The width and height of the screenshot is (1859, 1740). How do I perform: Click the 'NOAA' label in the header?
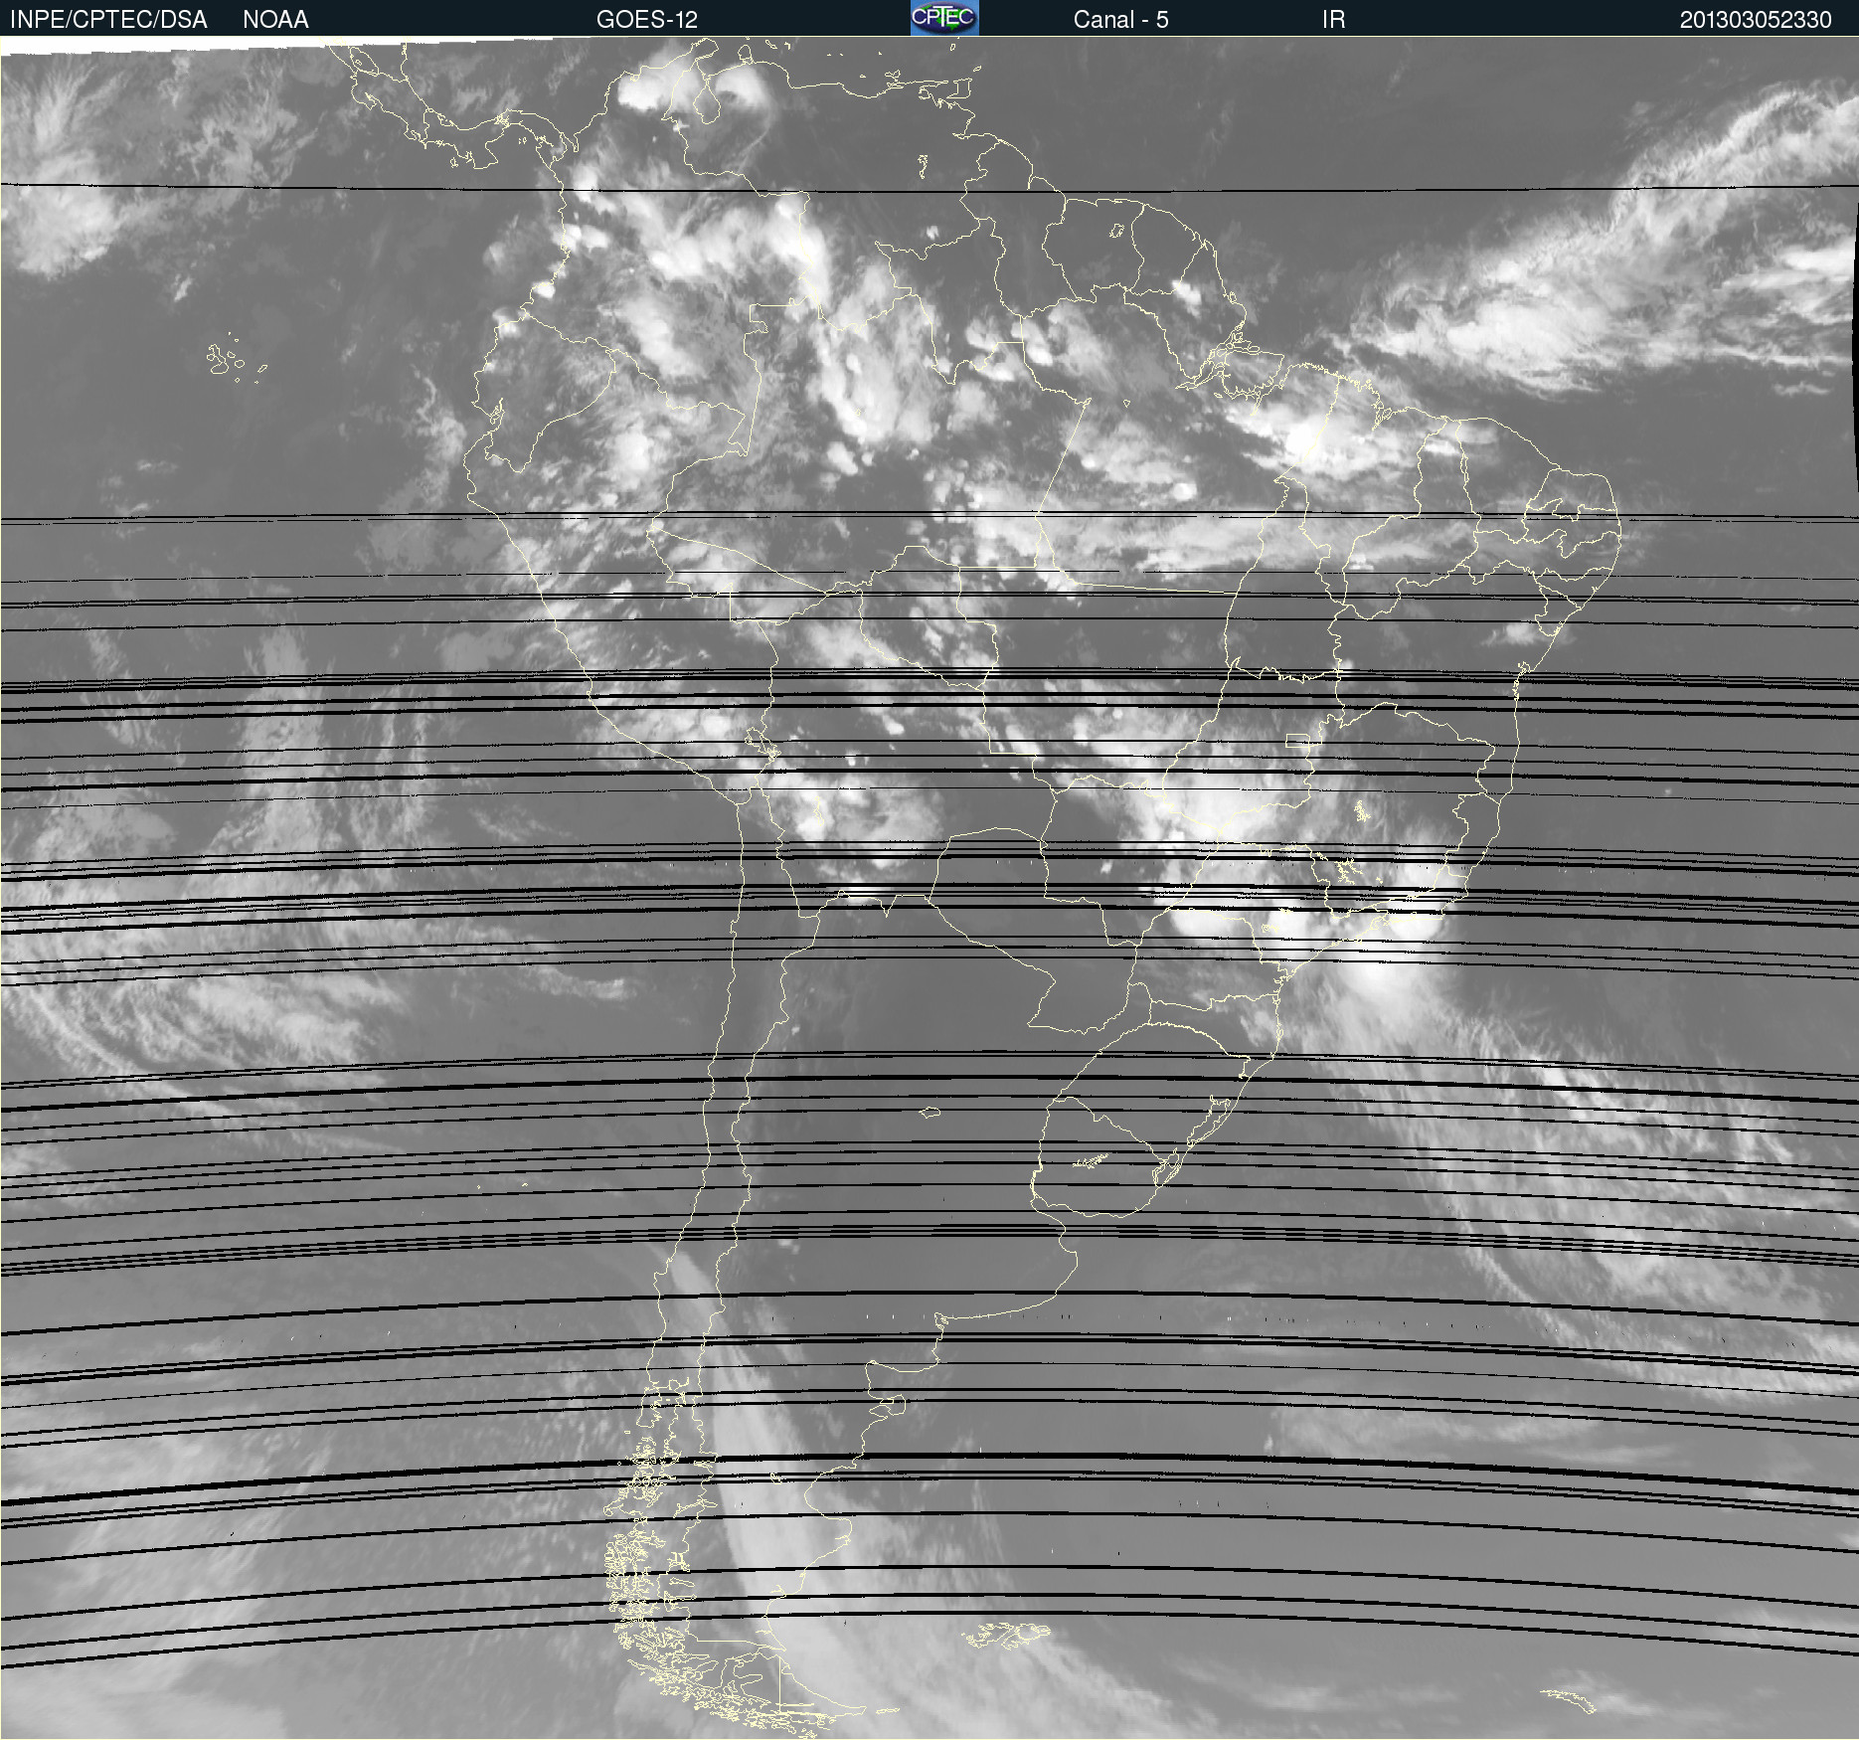pos(275,20)
